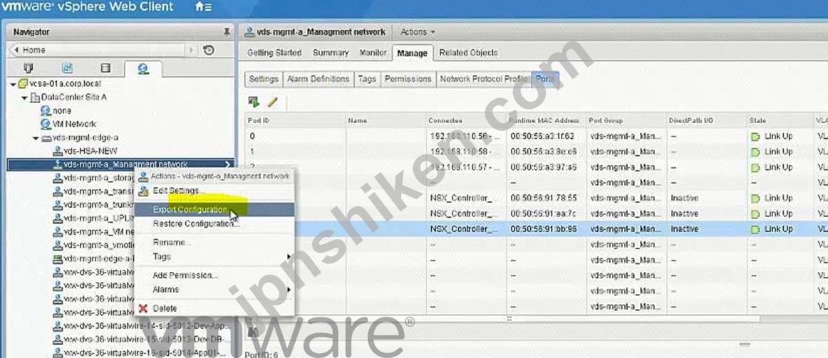Viewport: 828px width, 358px height.
Task: Switch to Networking navigator tab
Action: coord(143,68)
